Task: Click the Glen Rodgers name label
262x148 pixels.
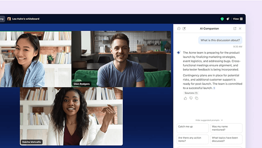Action: tap(81, 84)
